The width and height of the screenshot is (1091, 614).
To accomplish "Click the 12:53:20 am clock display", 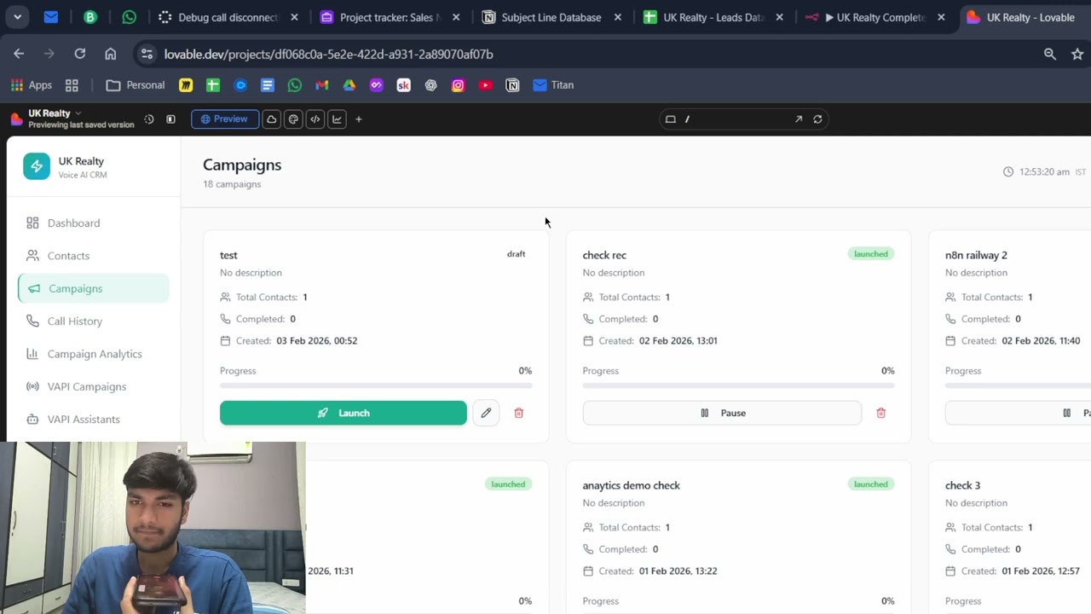I will 1044,172.
